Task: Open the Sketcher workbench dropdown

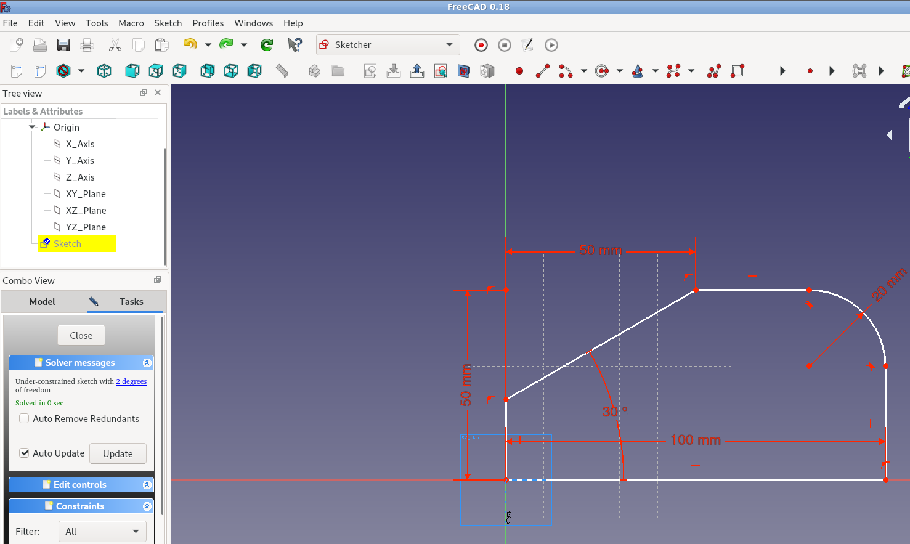Action: point(388,45)
